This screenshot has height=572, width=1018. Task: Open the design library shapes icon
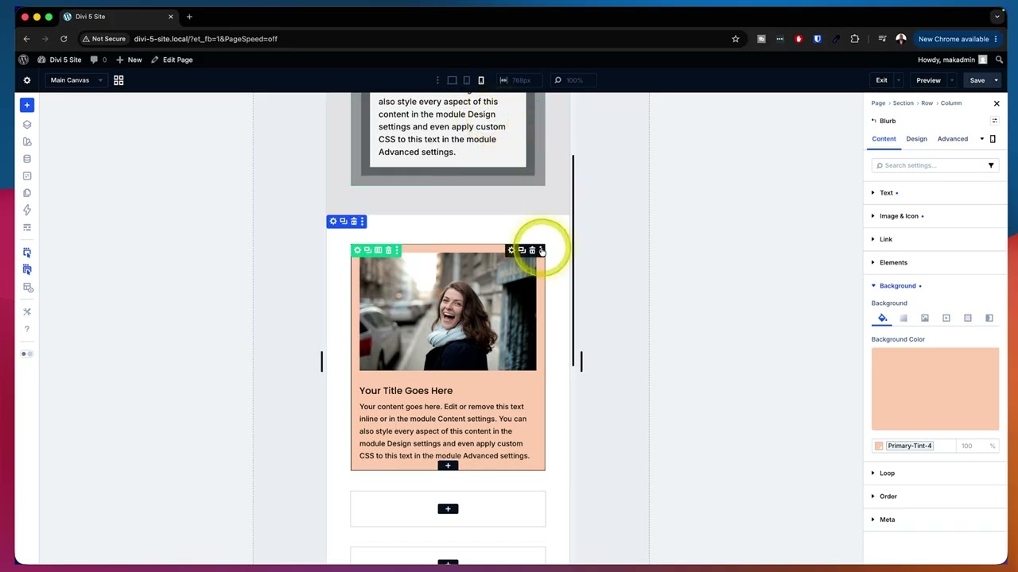[x=27, y=142]
